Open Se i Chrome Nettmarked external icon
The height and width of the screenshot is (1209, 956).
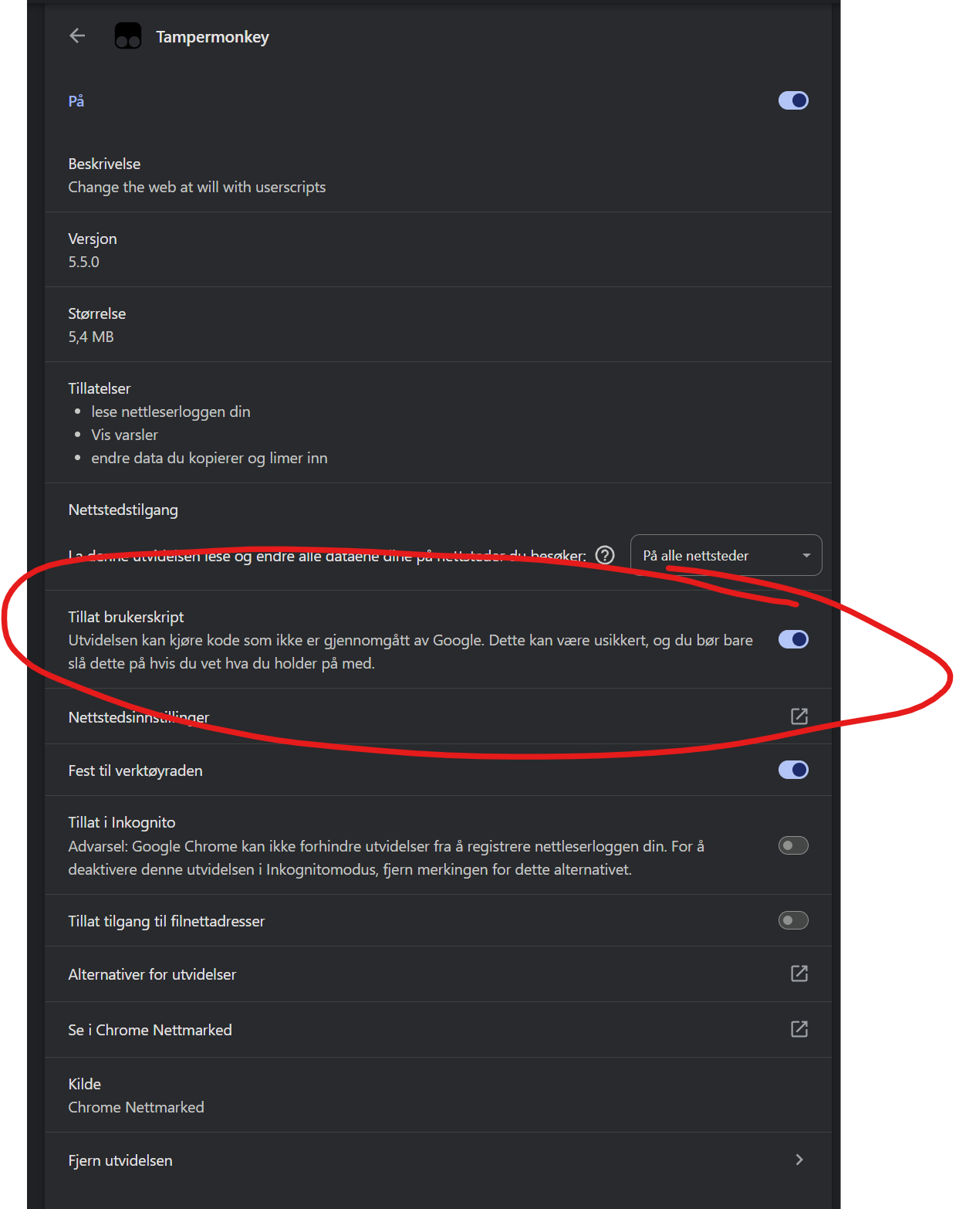click(x=799, y=1029)
